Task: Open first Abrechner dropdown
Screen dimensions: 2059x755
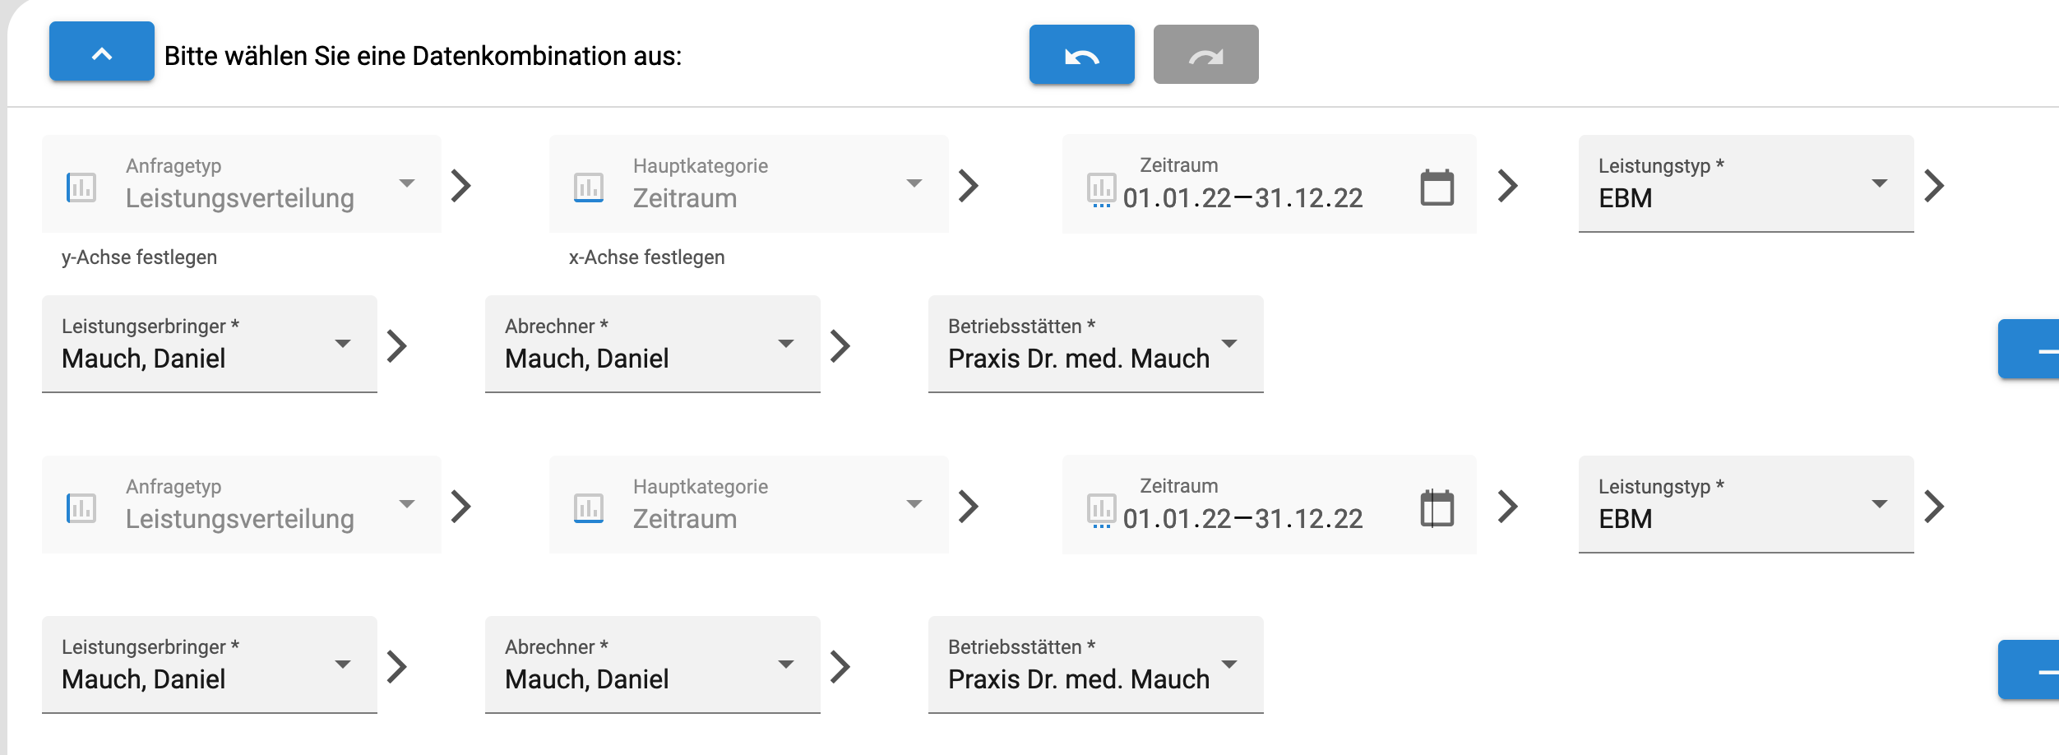Action: click(653, 344)
